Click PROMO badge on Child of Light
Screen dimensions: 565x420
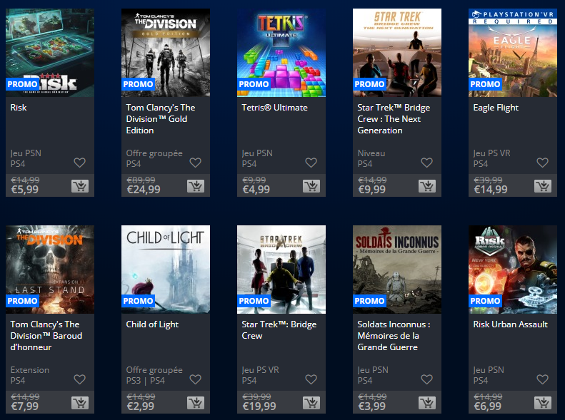click(x=138, y=301)
